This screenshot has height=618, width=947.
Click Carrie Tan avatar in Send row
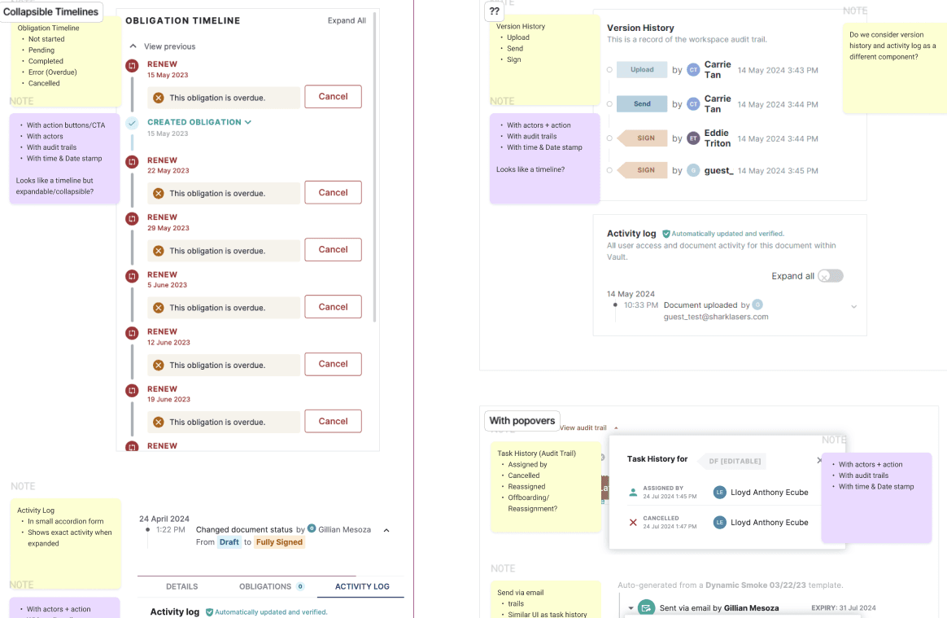tap(693, 104)
